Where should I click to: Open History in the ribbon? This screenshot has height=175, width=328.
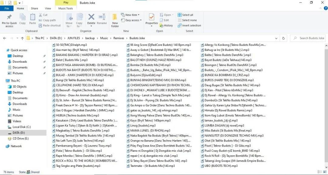click(x=166, y=25)
